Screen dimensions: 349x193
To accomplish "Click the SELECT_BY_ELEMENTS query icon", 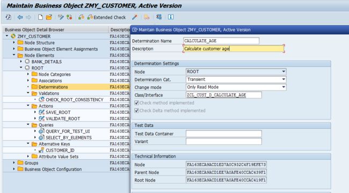I will click(x=41, y=138).
